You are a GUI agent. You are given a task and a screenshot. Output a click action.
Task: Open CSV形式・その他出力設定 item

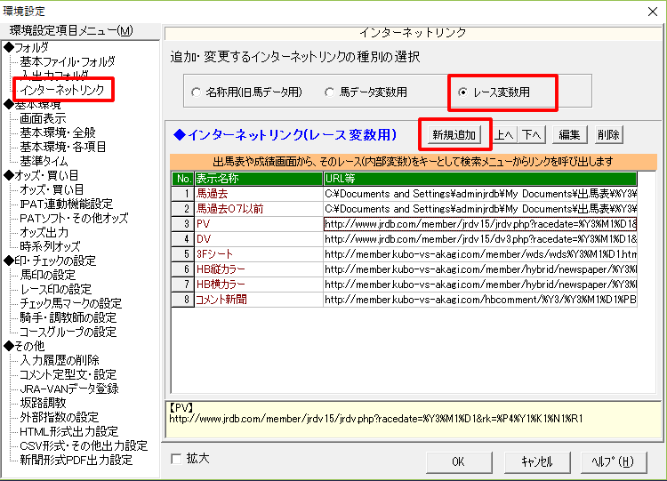[x=84, y=445]
